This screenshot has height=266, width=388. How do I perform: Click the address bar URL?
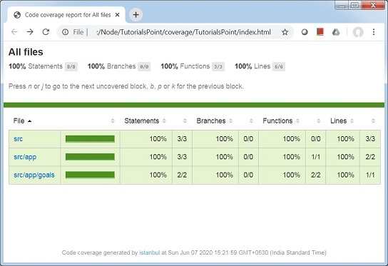tap(183, 32)
